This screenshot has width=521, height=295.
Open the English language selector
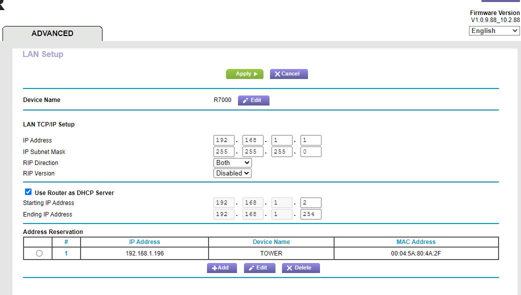pyautogui.click(x=494, y=31)
